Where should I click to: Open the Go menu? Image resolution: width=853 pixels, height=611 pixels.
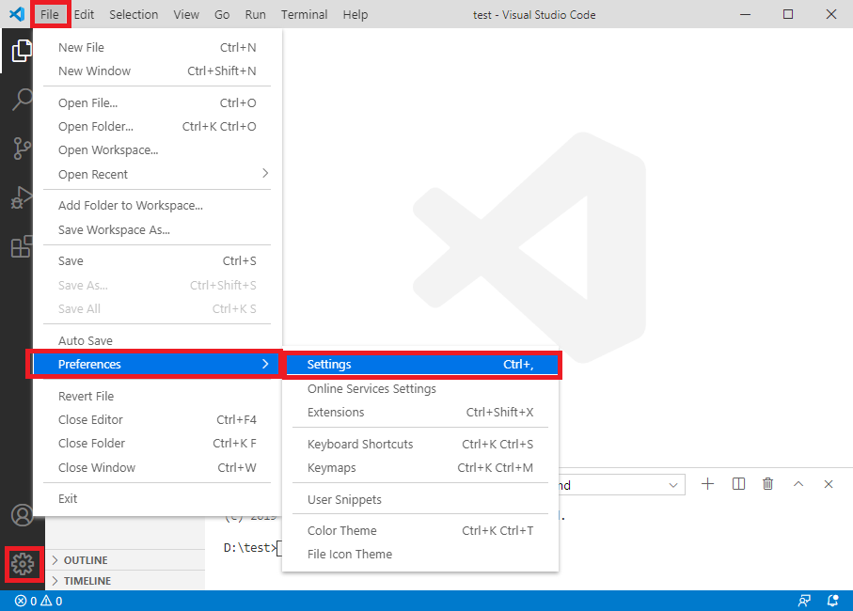coord(222,14)
